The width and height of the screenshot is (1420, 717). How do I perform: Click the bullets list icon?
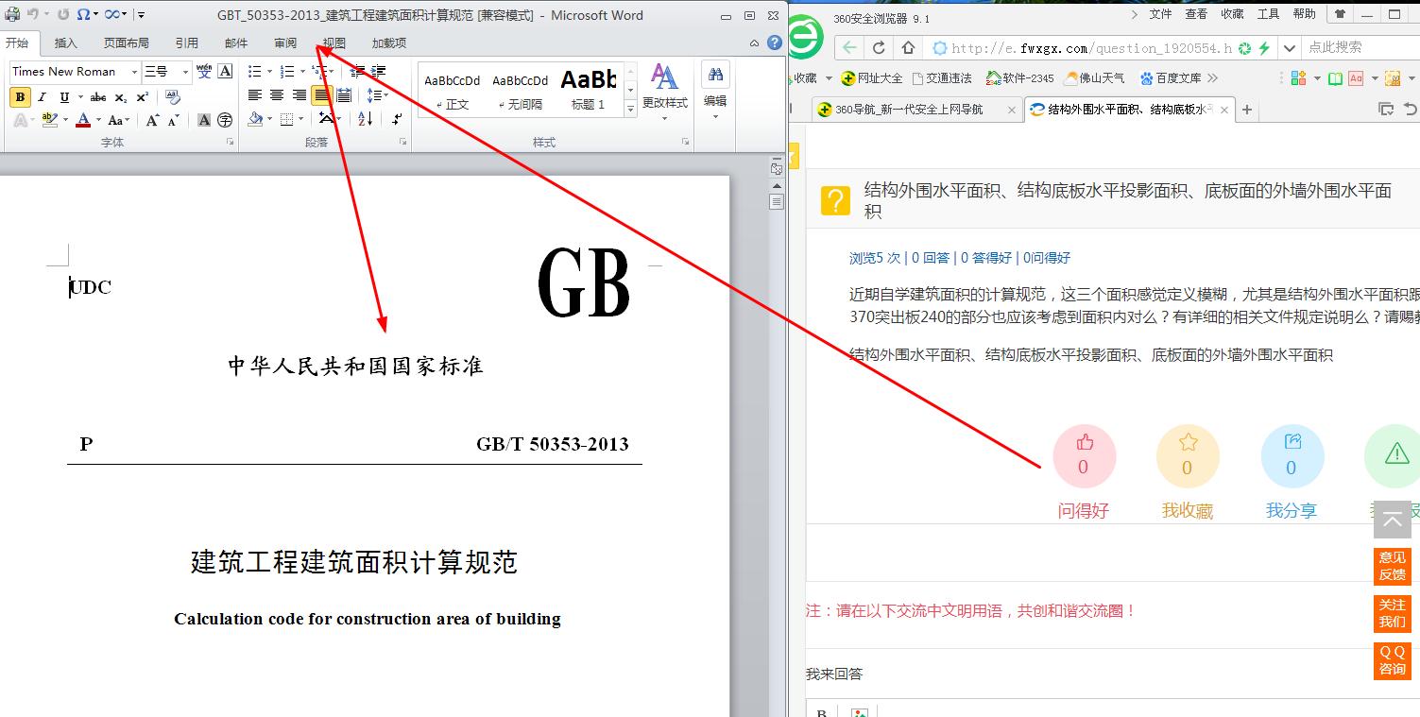254,71
